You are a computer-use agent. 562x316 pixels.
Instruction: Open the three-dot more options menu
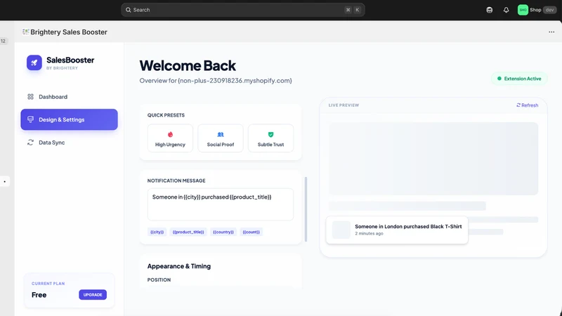pos(551,32)
